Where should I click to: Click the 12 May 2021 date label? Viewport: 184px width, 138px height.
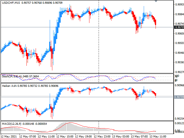(x=9, y=137)
